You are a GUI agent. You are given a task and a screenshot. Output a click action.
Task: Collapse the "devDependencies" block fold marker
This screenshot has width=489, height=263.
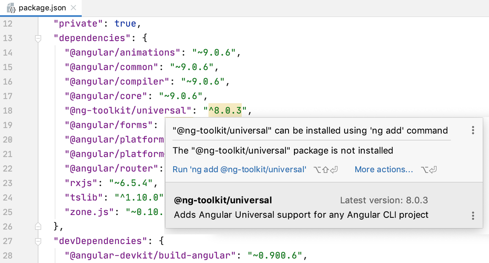pyautogui.click(x=38, y=241)
